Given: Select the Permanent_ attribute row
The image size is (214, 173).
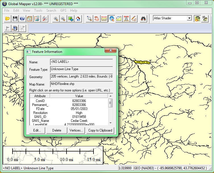Looking at the screenshot, I should click(x=69, y=105).
